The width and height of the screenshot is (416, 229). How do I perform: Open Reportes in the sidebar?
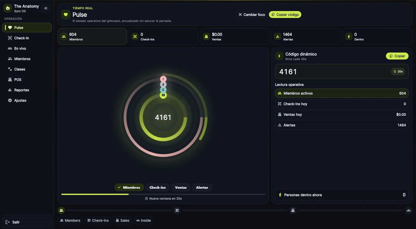click(x=27, y=90)
